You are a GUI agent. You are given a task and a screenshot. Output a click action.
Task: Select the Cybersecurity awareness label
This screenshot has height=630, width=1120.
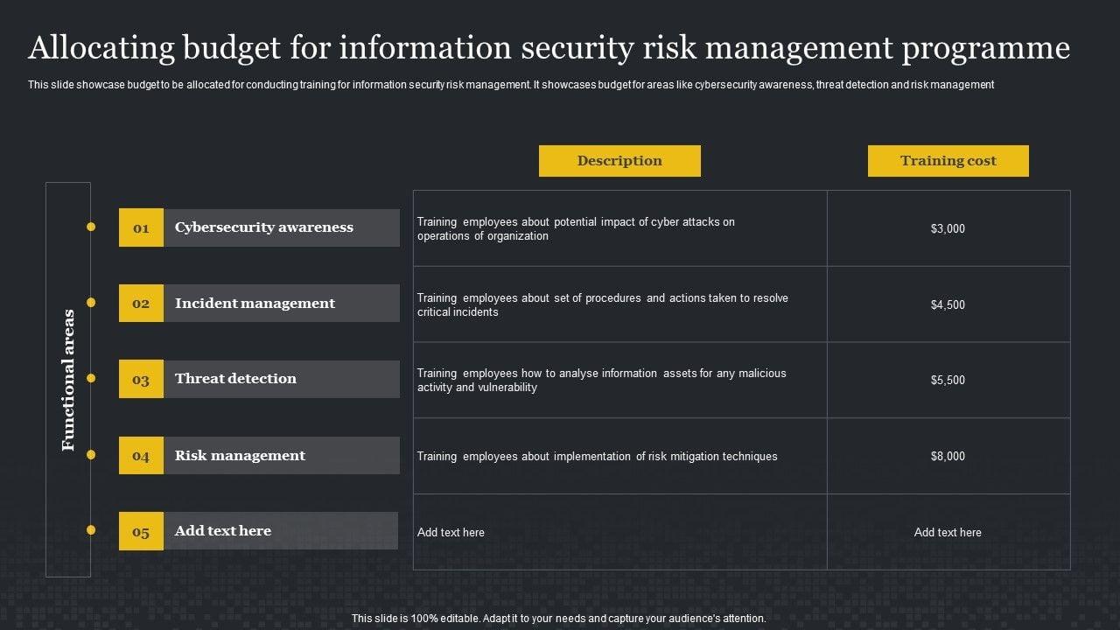(x=264, y=227)
